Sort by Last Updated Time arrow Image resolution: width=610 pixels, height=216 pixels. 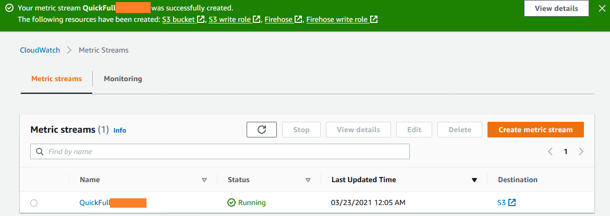pyautogui.click(x=474, y=180)
